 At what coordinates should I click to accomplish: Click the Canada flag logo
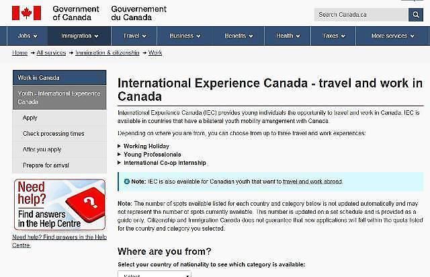point(26,13)
